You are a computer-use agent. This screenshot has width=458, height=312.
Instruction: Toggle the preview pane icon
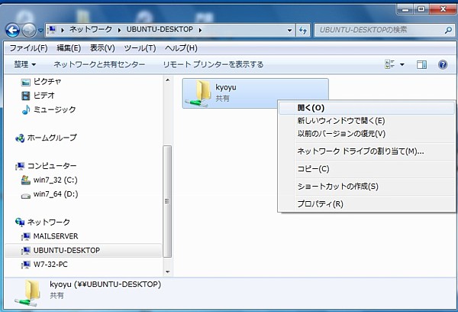coord(421,64)
